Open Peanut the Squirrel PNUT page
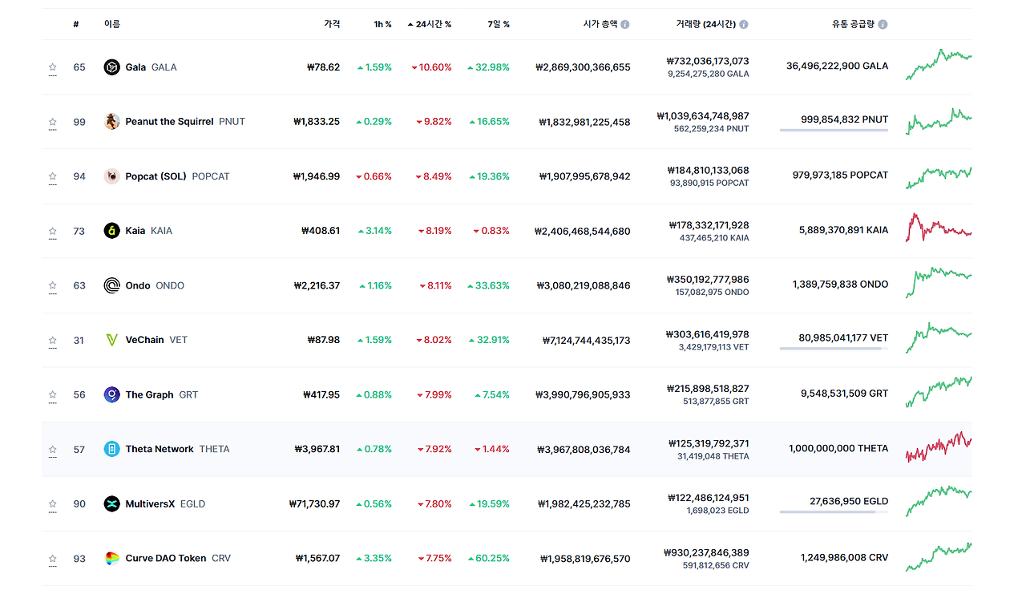The width and height of the screenshot is (1026, 594). tap(185, 122)
